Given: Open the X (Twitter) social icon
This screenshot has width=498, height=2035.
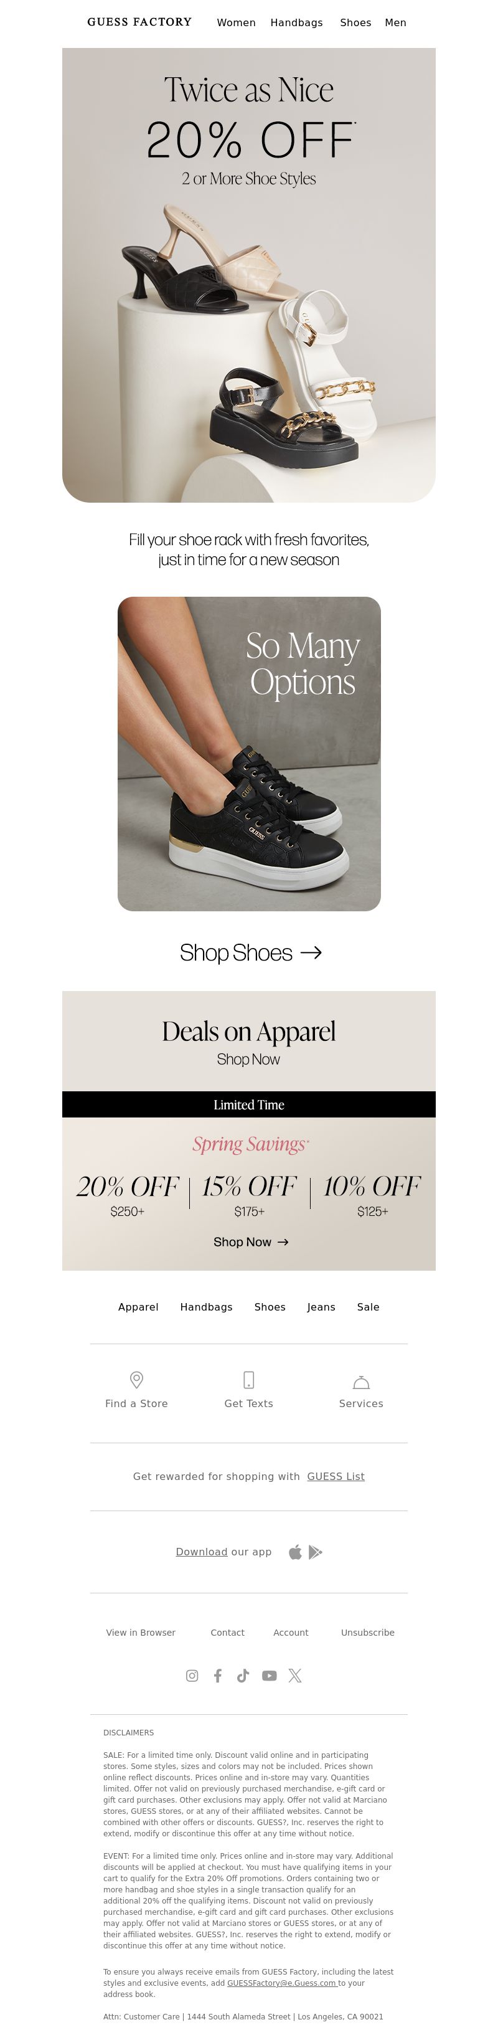Looking at the screenshot, I should (295, 1676).
